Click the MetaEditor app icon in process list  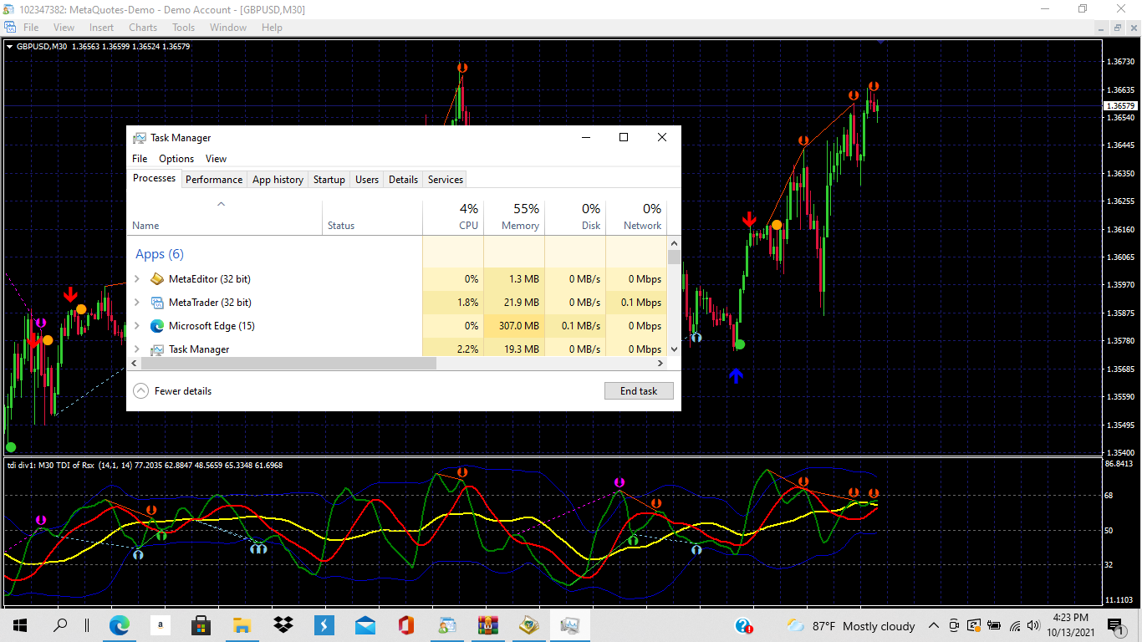(157, 279)
